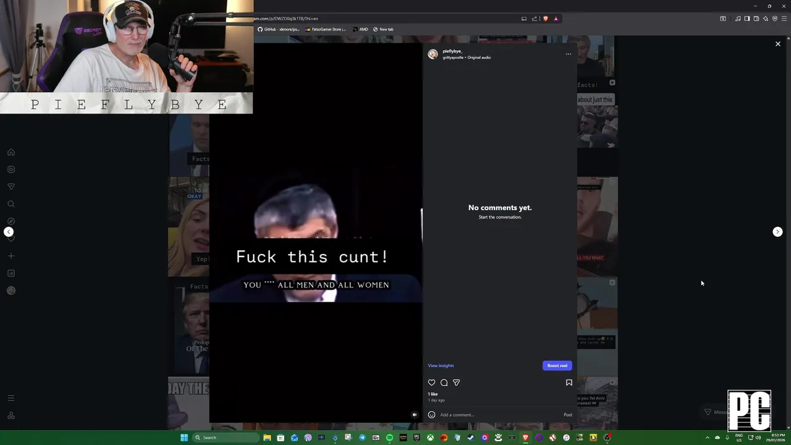Open the GitHub bookmark in bookmarks bar
This screenshot has width=791, height=445.
(x=279, y=29)
